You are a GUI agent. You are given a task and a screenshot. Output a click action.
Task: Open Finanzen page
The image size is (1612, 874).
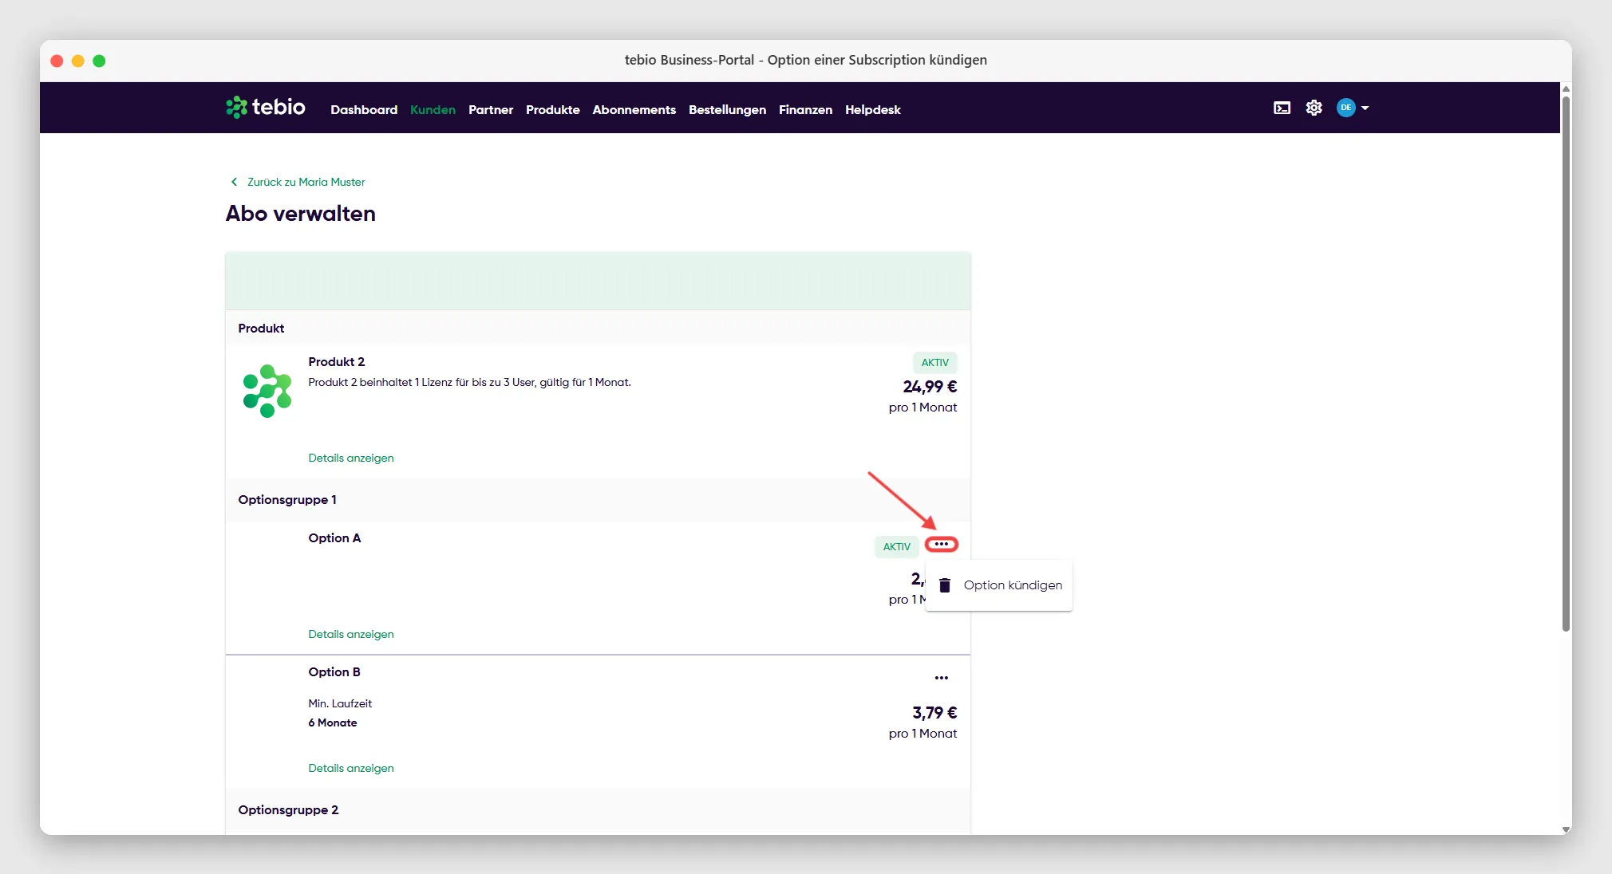(805, 109)
